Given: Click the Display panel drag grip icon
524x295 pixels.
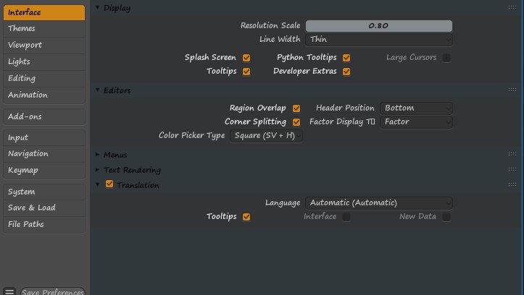Looking at the screenshot, I should point(512,8).
